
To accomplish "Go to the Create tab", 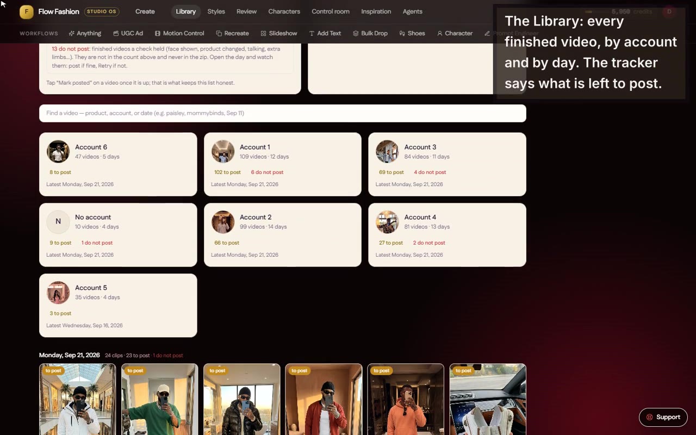I will 145,11.
